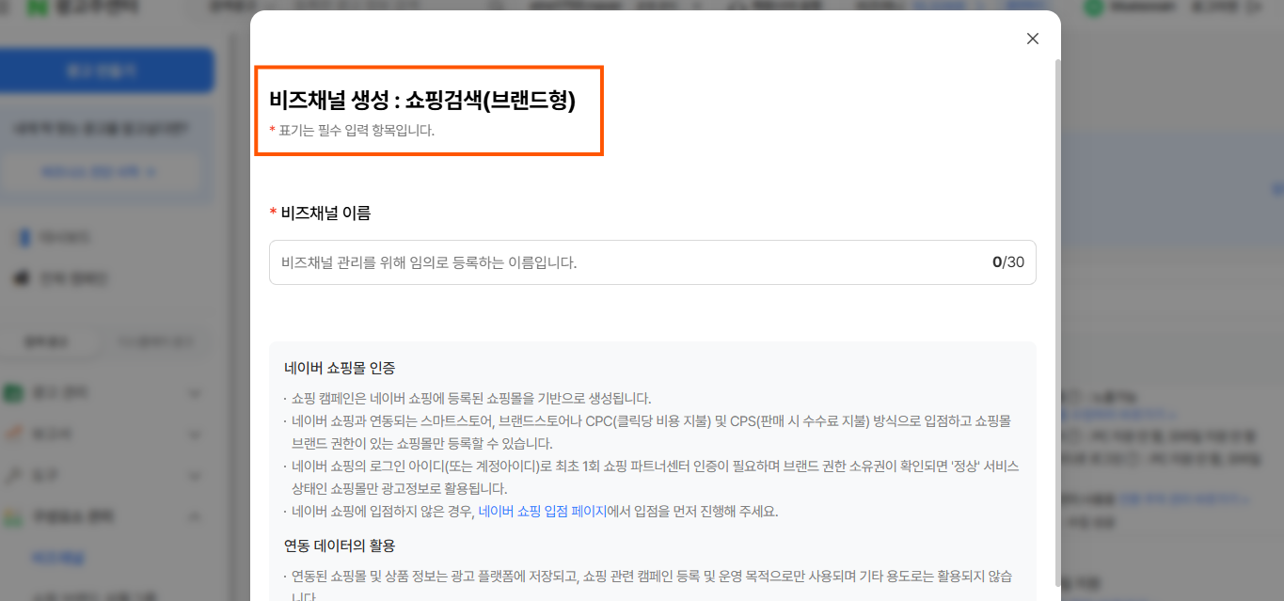Click the title 비즈채널 생성 : 쇼핑검색(브랜드형)
Image resolution: width=1284 pixels, height=601 pixels.
422,101
